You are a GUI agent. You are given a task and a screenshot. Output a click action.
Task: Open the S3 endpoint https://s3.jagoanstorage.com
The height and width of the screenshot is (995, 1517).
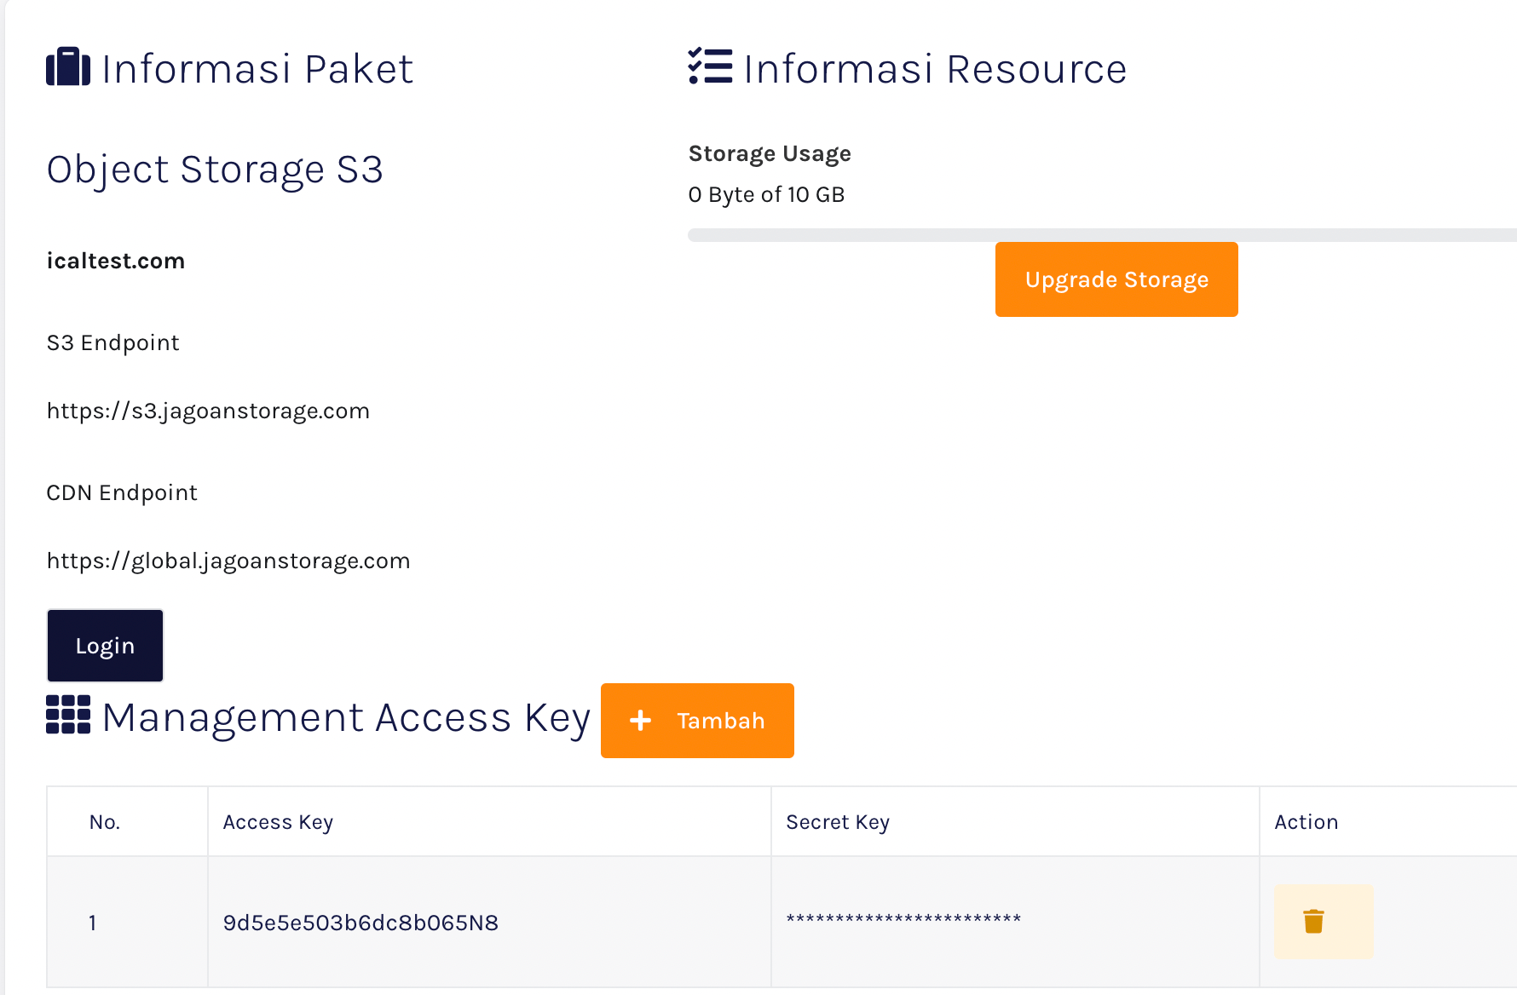208,411
